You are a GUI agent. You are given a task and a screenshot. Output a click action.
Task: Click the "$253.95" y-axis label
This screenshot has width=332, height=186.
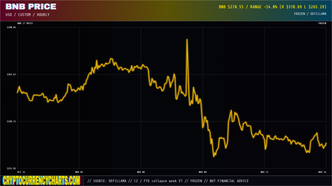(11, 168)
